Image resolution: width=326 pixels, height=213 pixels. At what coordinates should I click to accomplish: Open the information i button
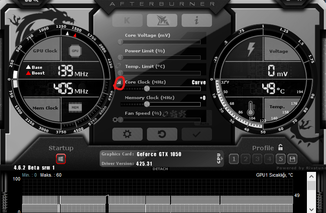tap(197, 20)
